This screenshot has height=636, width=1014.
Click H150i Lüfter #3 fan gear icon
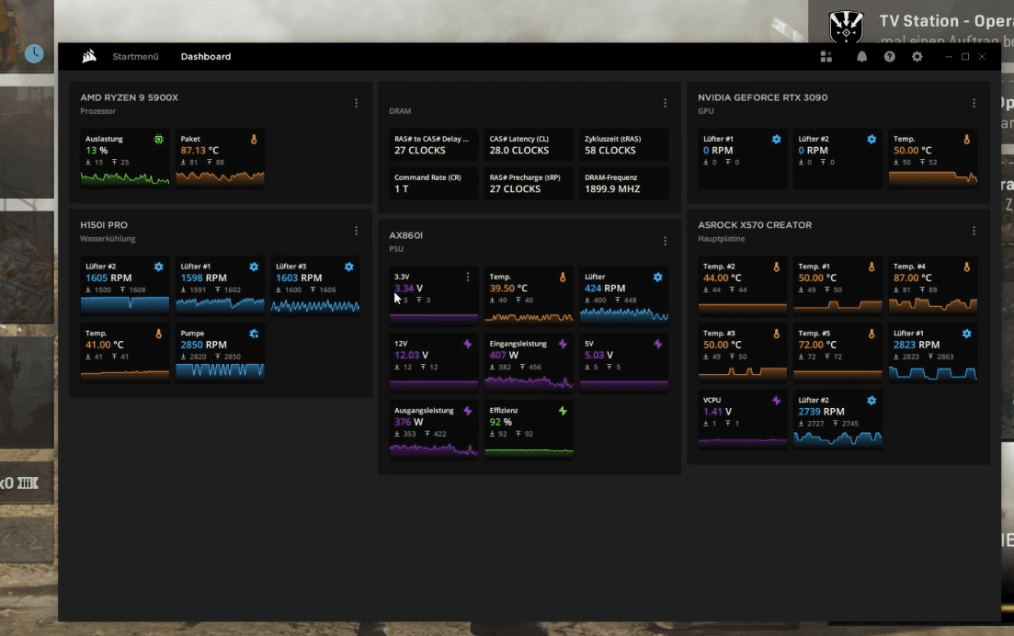(x=348, y=267)
